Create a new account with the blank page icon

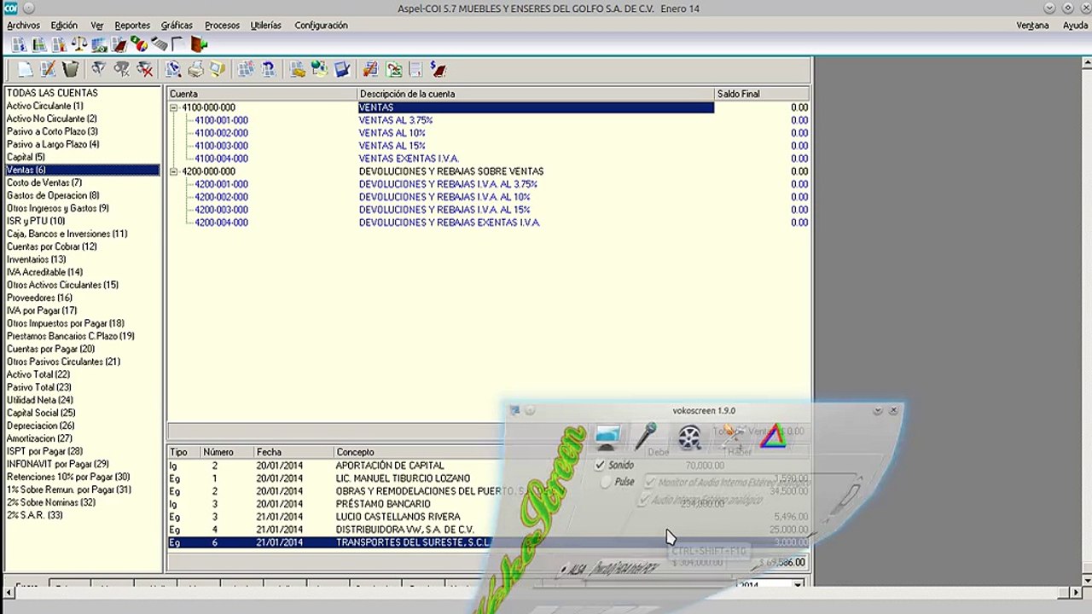(26, 70)
